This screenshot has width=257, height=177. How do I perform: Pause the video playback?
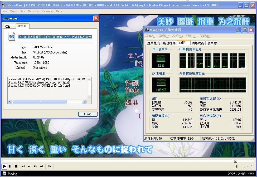pyautogui.click(x=10, y=166)
